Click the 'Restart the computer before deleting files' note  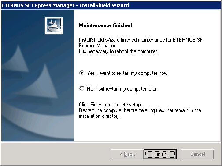140,110
